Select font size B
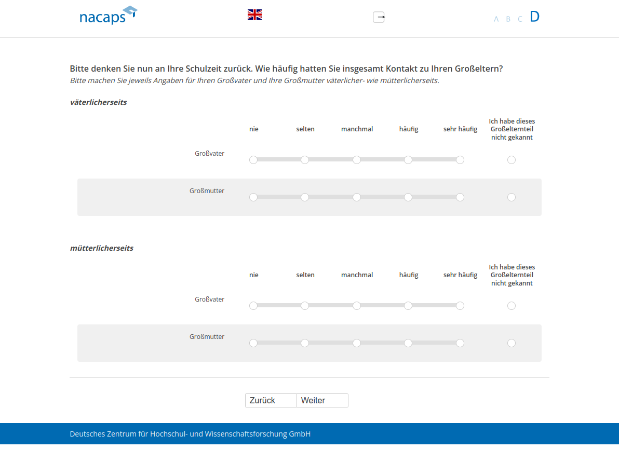The width and height of the screenshot is (619, 449). pyautogui.click(x=508, y=19)
